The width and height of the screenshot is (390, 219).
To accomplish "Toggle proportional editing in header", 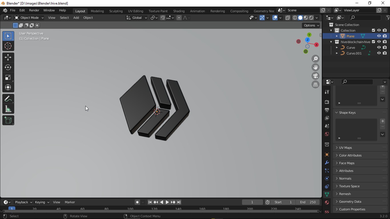I will (x=179, y=18).
